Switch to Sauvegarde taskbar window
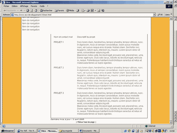Image resolution: width=177 pixels, height=133 pixels. coord(68,131)
